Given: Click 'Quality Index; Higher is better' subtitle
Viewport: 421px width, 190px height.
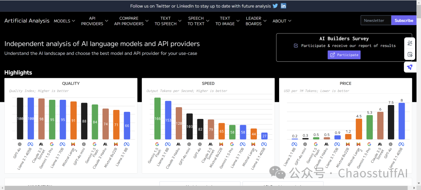Looking at the screenshot, I should click(39, 91).
